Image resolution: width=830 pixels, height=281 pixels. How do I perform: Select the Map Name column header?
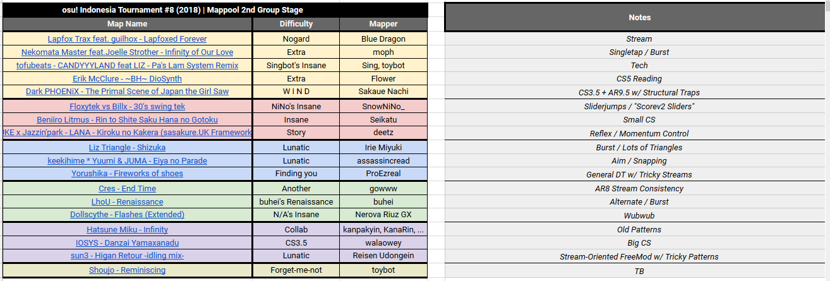(x=127, y=24)
